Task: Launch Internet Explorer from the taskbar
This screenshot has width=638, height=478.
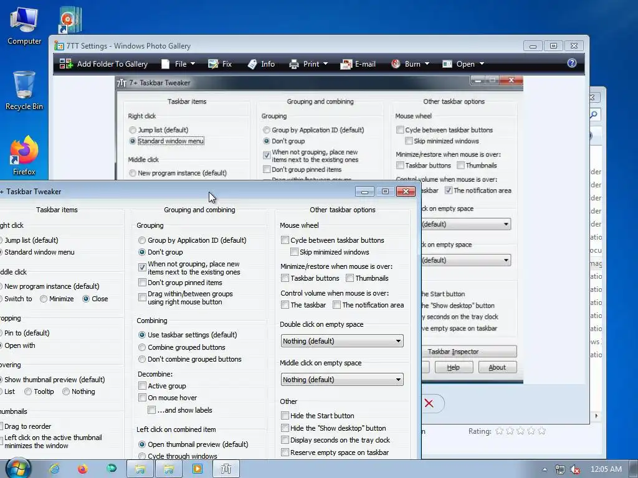Action: (54, 469)
